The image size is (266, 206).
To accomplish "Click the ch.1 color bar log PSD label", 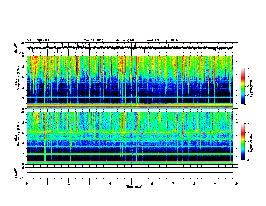I will (x=252, y=88).
